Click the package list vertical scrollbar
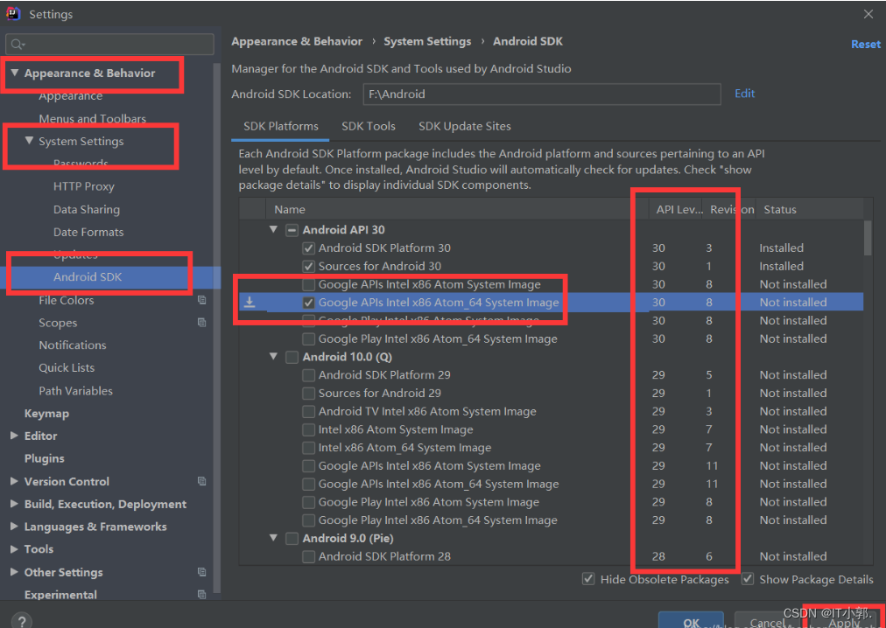The height and width of the screenshot is (628, 886). click(868, 238)
